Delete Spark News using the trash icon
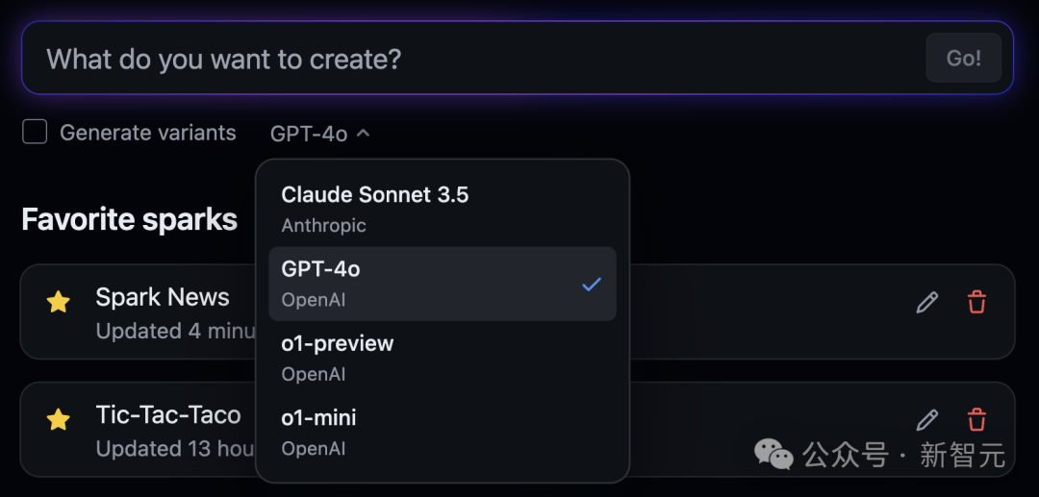This screenshot has width=1039, height=497. point(976,303)
